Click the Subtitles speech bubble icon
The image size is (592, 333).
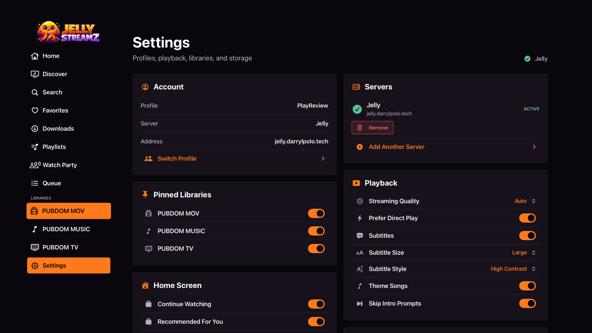360,236
